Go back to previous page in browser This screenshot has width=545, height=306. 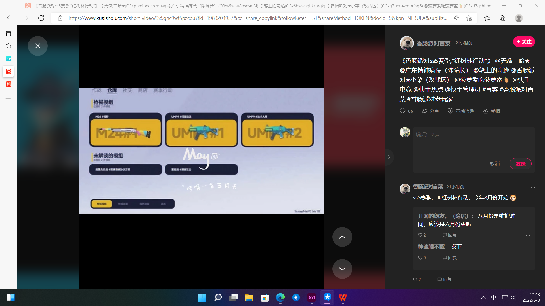point(10,18)
